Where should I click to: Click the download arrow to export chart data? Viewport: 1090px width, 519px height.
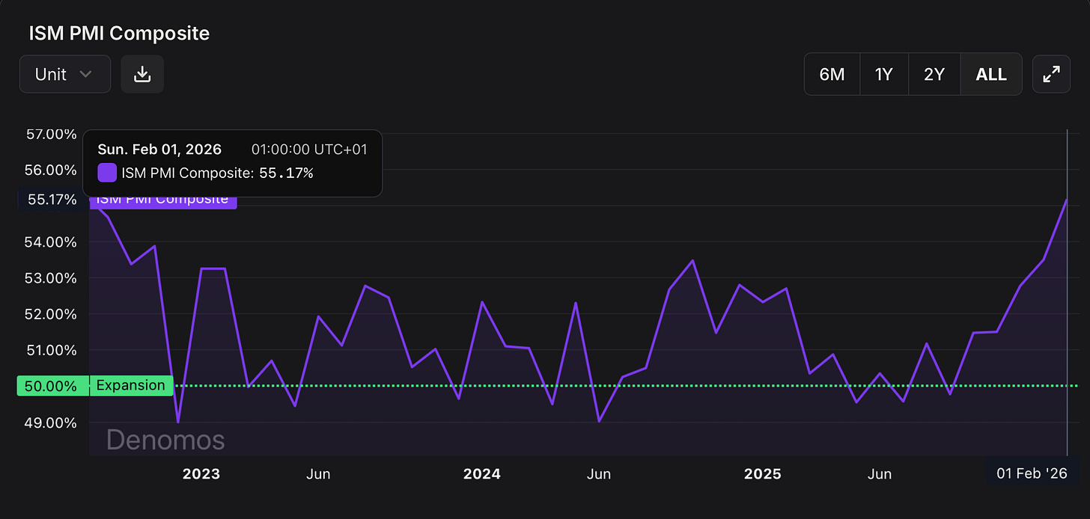pyautogui.click(x=142, y=74)
